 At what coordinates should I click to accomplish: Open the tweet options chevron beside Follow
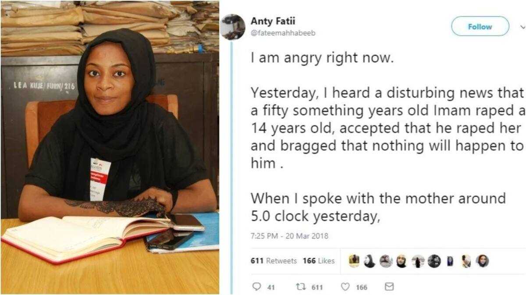pos(522,27)
